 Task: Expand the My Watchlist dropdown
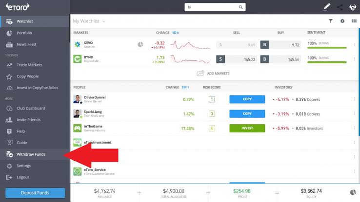coord(89,21)
